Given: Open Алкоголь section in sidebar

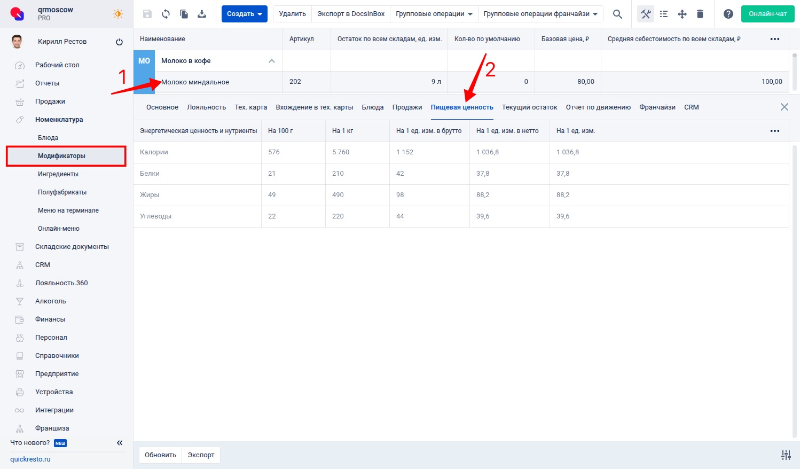Looking at the screenshot, I should click(x=51, y=301).
